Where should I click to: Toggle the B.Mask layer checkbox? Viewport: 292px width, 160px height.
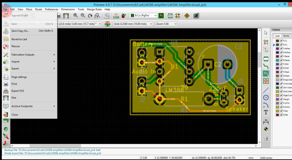[281, 76]
